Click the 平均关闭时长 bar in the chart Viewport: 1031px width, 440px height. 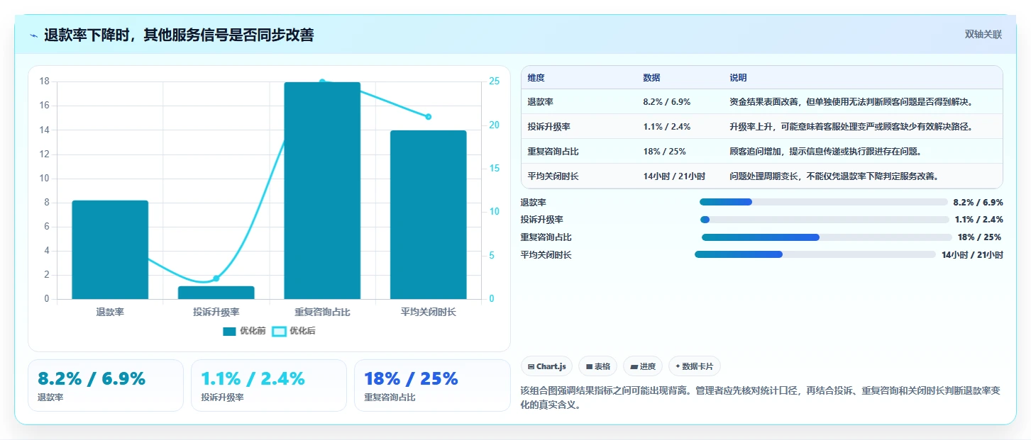[429, 215]
